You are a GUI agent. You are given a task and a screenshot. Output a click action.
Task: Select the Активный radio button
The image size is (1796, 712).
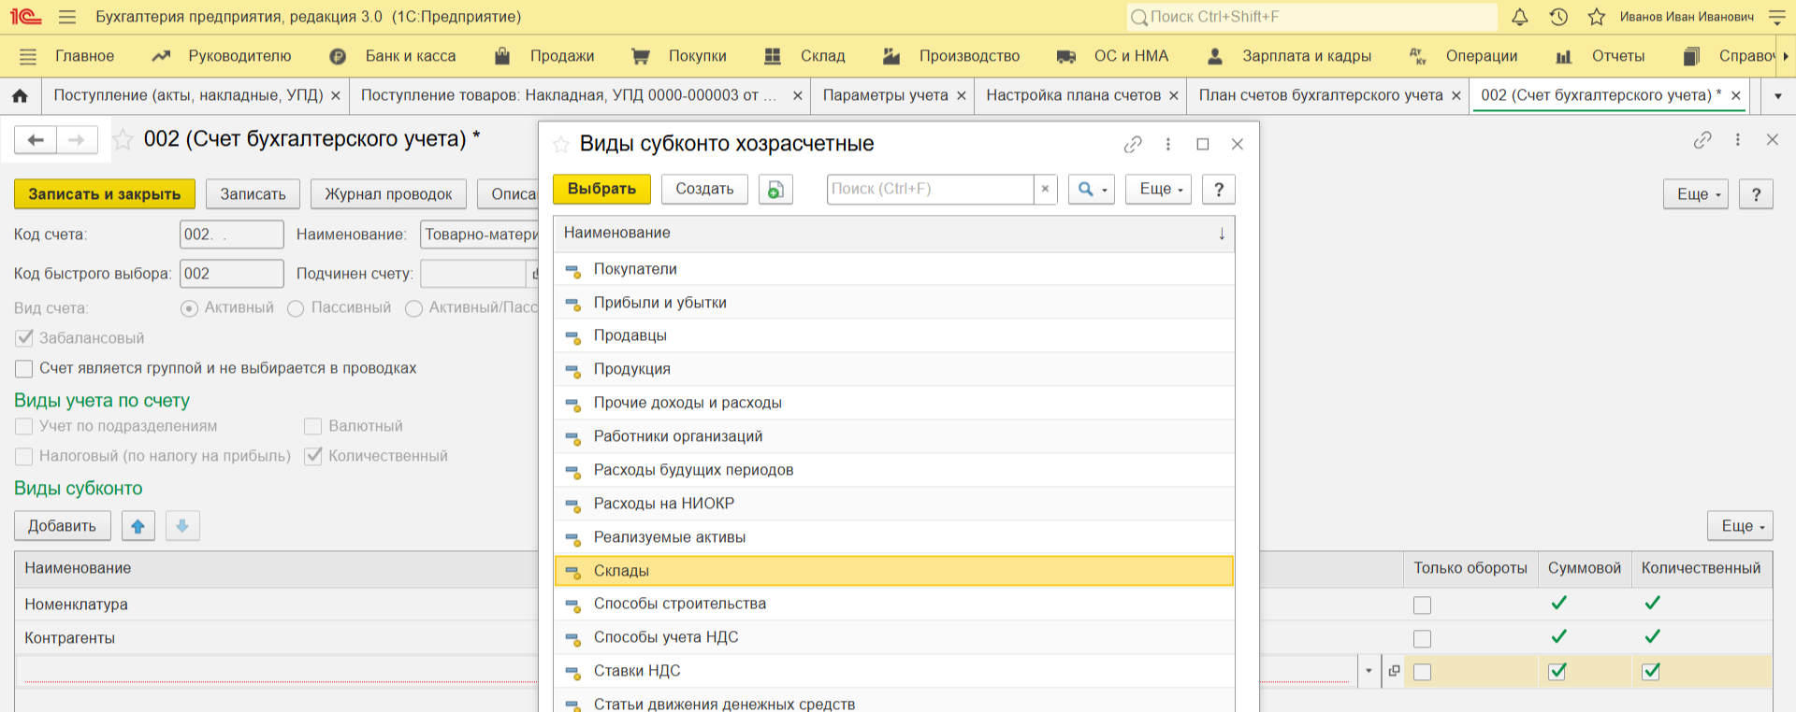coord(189,308)
